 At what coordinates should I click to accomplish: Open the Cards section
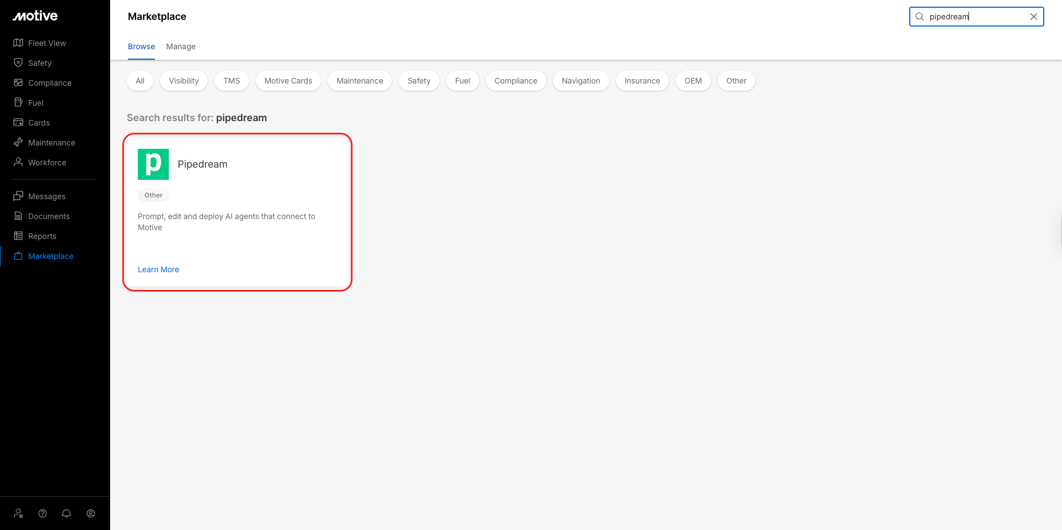click(x=39, y=122)
